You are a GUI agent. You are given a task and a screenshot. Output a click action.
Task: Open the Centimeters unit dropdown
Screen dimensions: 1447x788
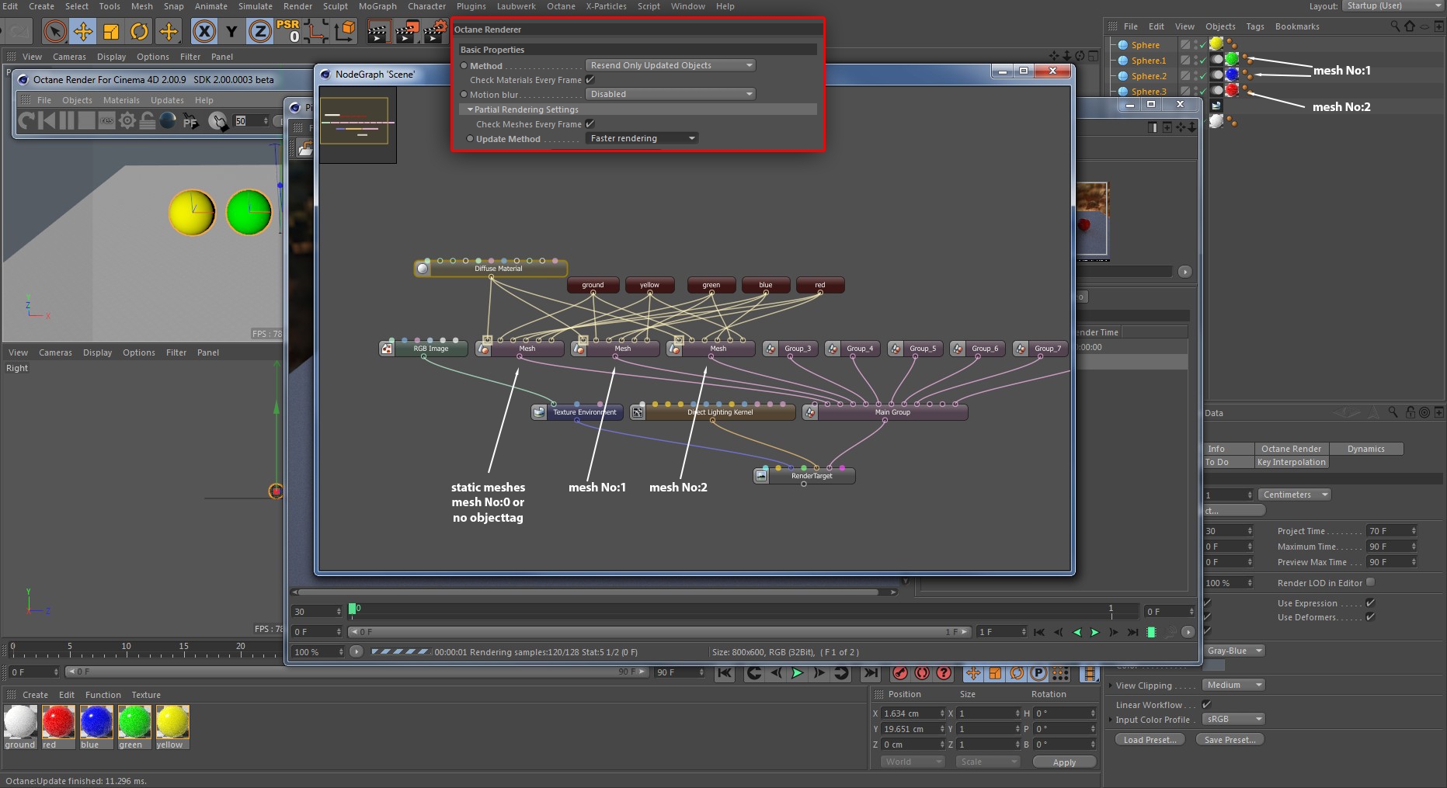[x=1295, y=495]
